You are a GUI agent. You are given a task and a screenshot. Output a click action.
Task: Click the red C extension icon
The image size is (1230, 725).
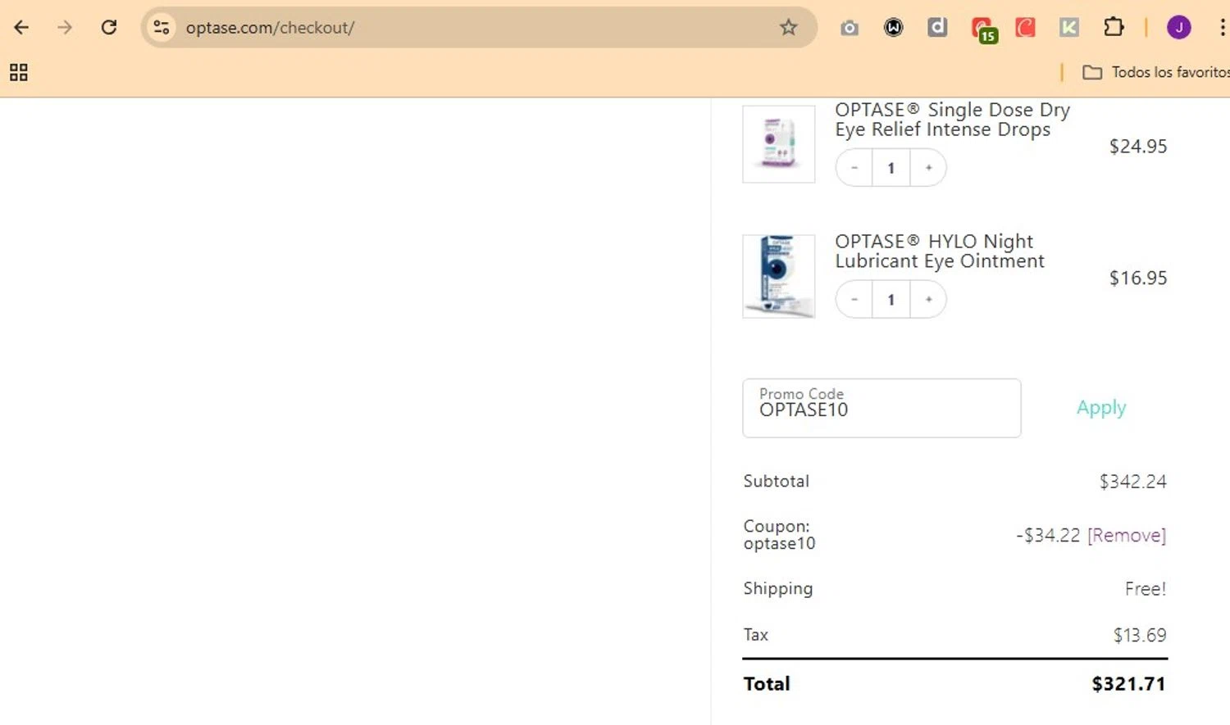coord(1025,28)
